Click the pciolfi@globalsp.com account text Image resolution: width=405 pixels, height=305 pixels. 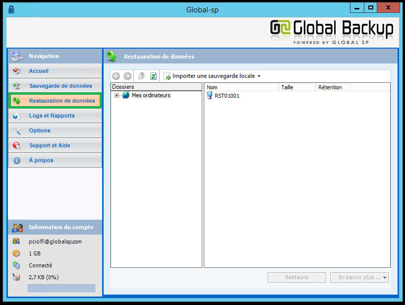56,242
